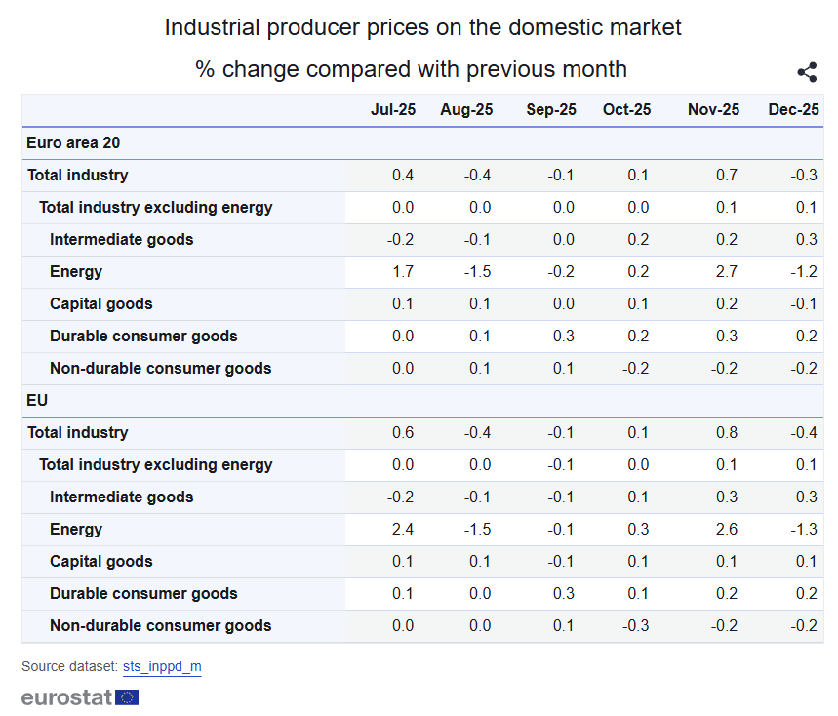
Task: Select Euro area Durable consumer goods label
Action: (x=143, y=337)
